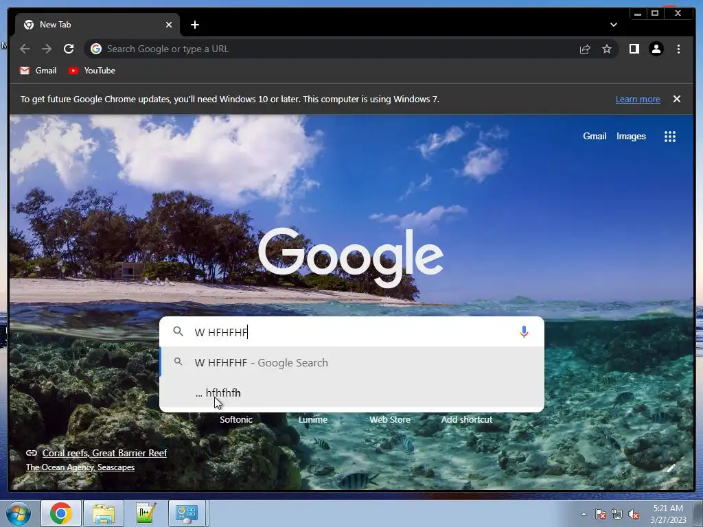Click the Google logo

[x=351, y=257]
